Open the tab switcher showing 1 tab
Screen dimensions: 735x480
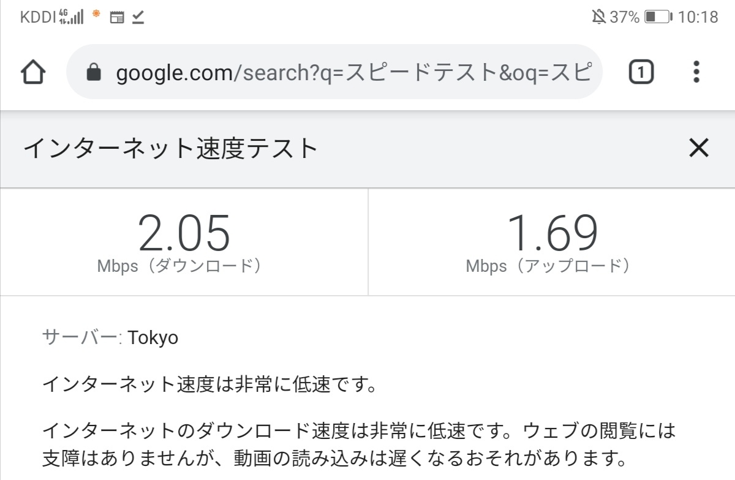pyautogui.click(x=641, y=73)
